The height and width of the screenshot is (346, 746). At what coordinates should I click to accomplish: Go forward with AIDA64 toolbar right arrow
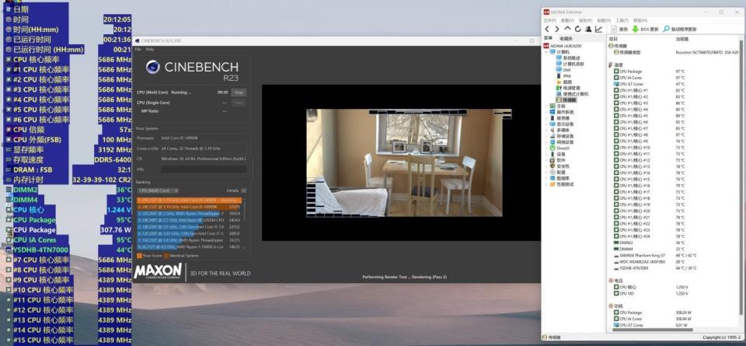coord(557,29)
